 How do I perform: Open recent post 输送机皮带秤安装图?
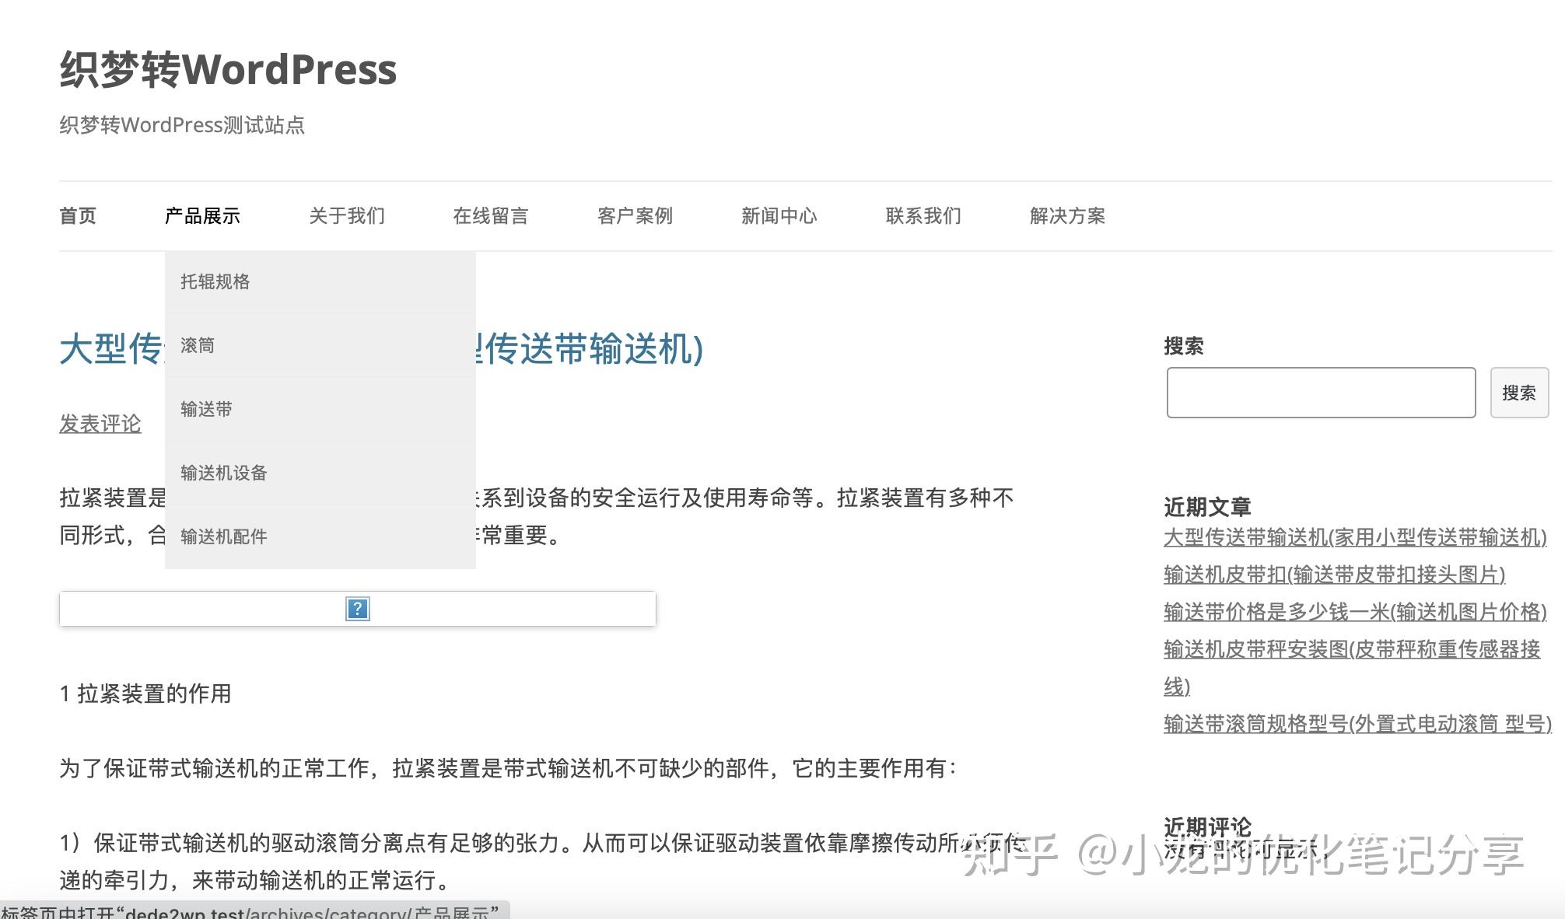[x=1352, y=668]
